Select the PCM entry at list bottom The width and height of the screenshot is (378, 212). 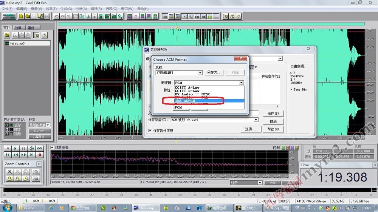209,108
